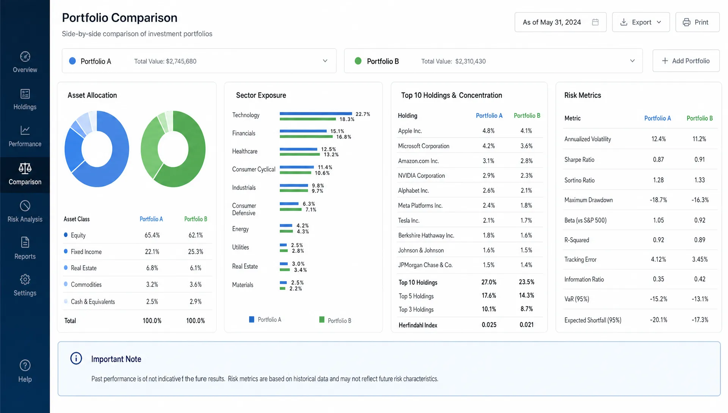The image size is (728, 413).
Task: Select the NVIDIA Corporation holding
Action: point(469,175)
